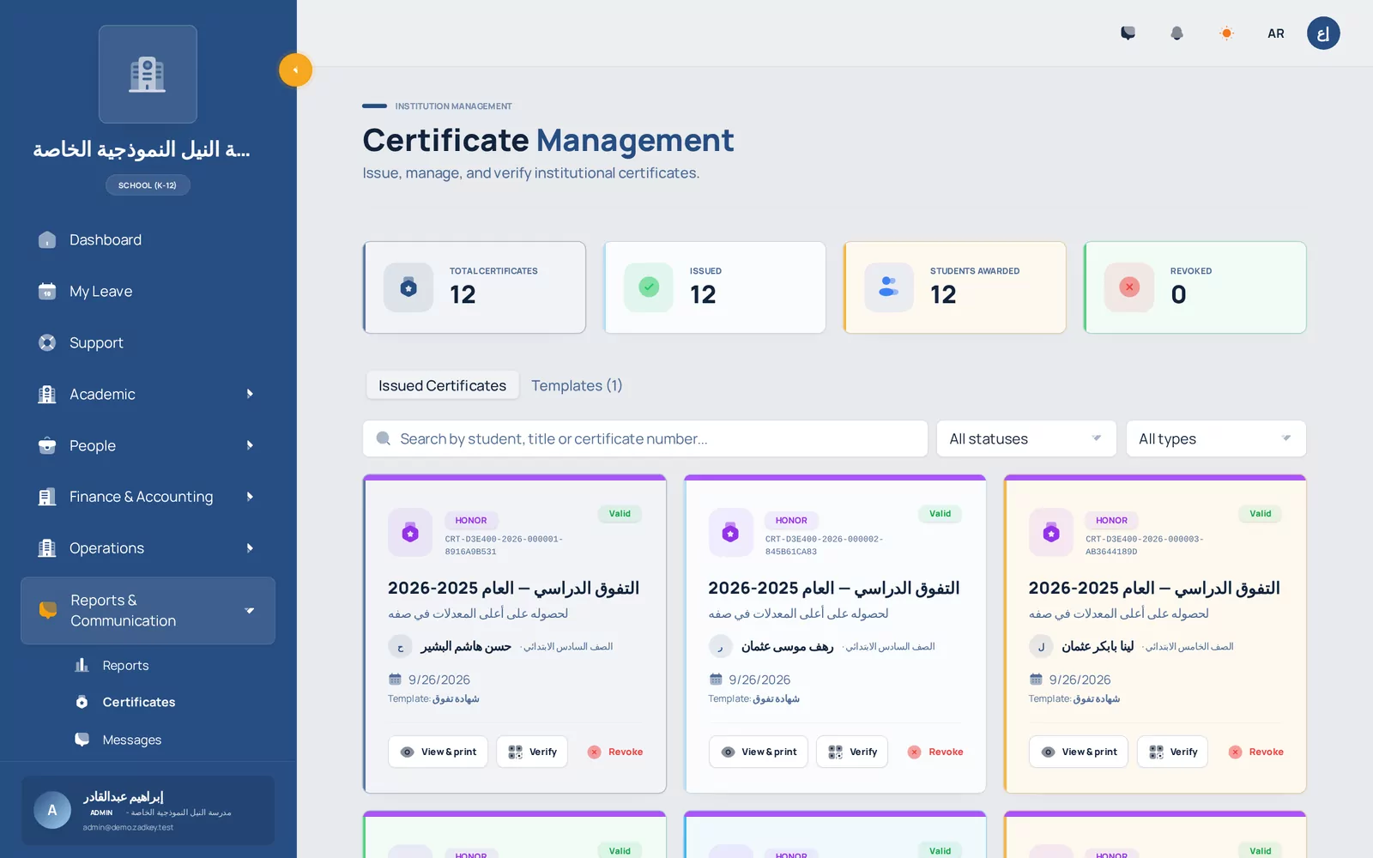The height and width of the screenshot is (858, 1373).
Task: Open the All types dropdown
Action: [x=1216, y=438]
